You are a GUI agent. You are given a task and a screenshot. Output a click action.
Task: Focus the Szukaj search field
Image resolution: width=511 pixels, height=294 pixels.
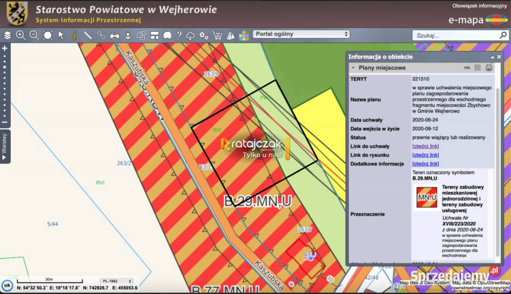click(456, 36)
